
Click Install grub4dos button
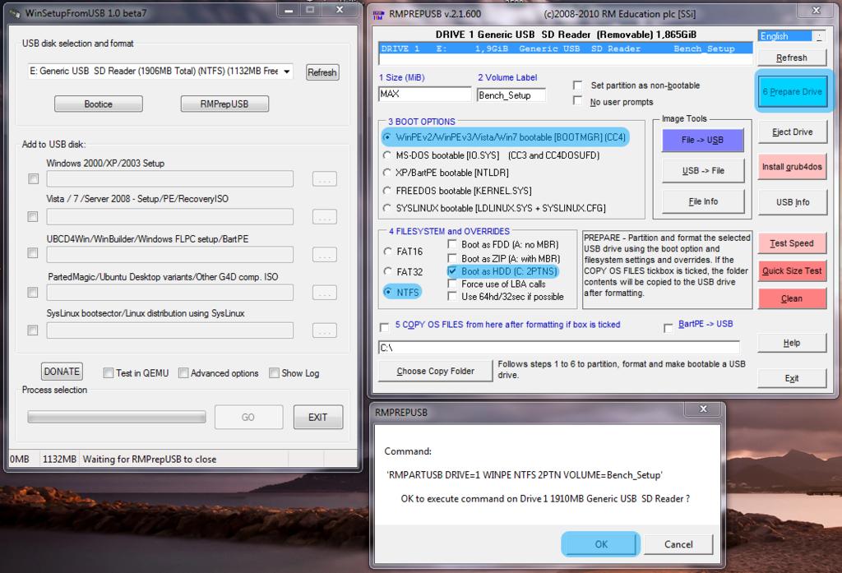793,167
